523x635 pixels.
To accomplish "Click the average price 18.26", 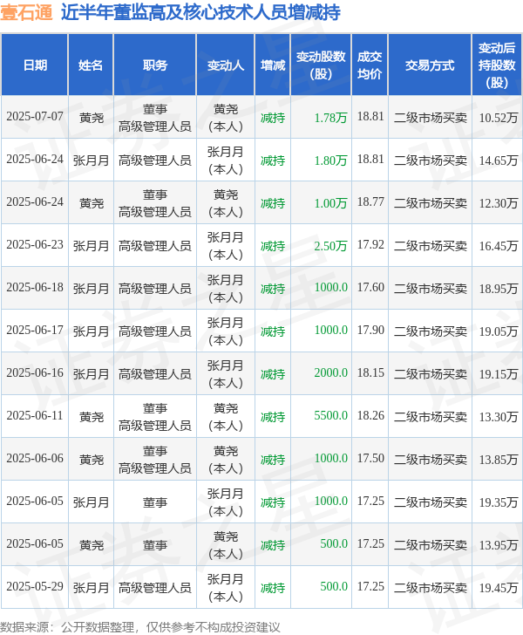I will pyautogui.click(x=370, y=416).
